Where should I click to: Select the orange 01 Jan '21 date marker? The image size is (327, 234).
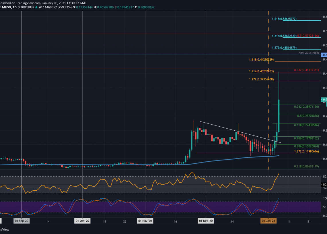(268, 221)
